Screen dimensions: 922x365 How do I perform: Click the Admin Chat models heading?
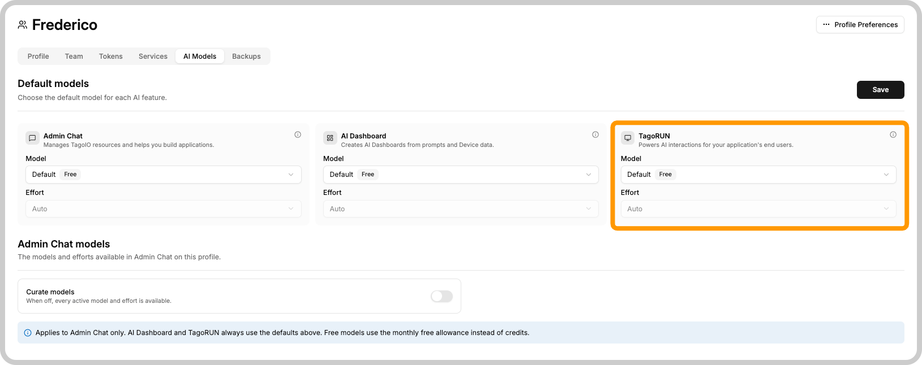click(x=64, y=244)
